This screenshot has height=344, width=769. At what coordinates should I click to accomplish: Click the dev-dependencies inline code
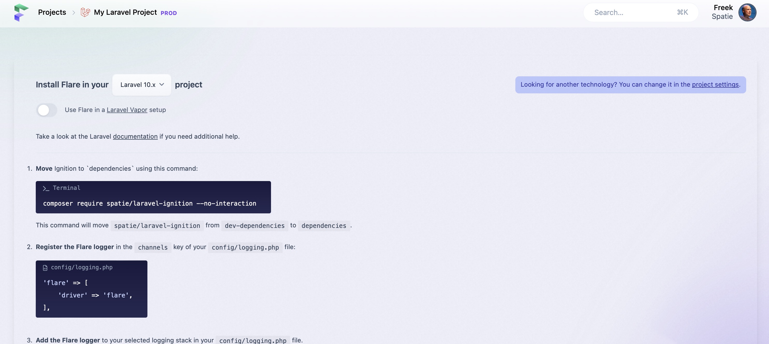click(x=255, y=226)
